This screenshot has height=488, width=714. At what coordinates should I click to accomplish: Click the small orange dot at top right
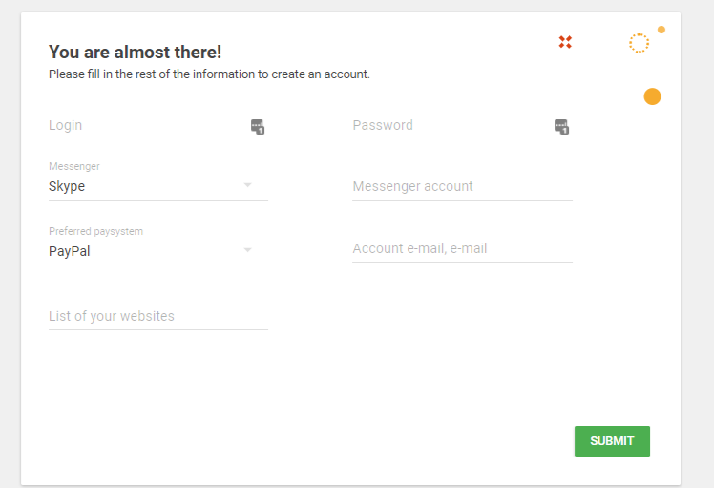pos(661,30)
